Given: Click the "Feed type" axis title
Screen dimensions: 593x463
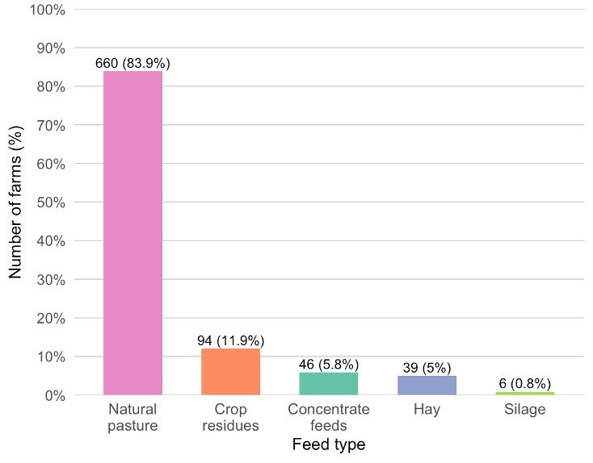Looking at the screenshot, I should coord(329,444).
